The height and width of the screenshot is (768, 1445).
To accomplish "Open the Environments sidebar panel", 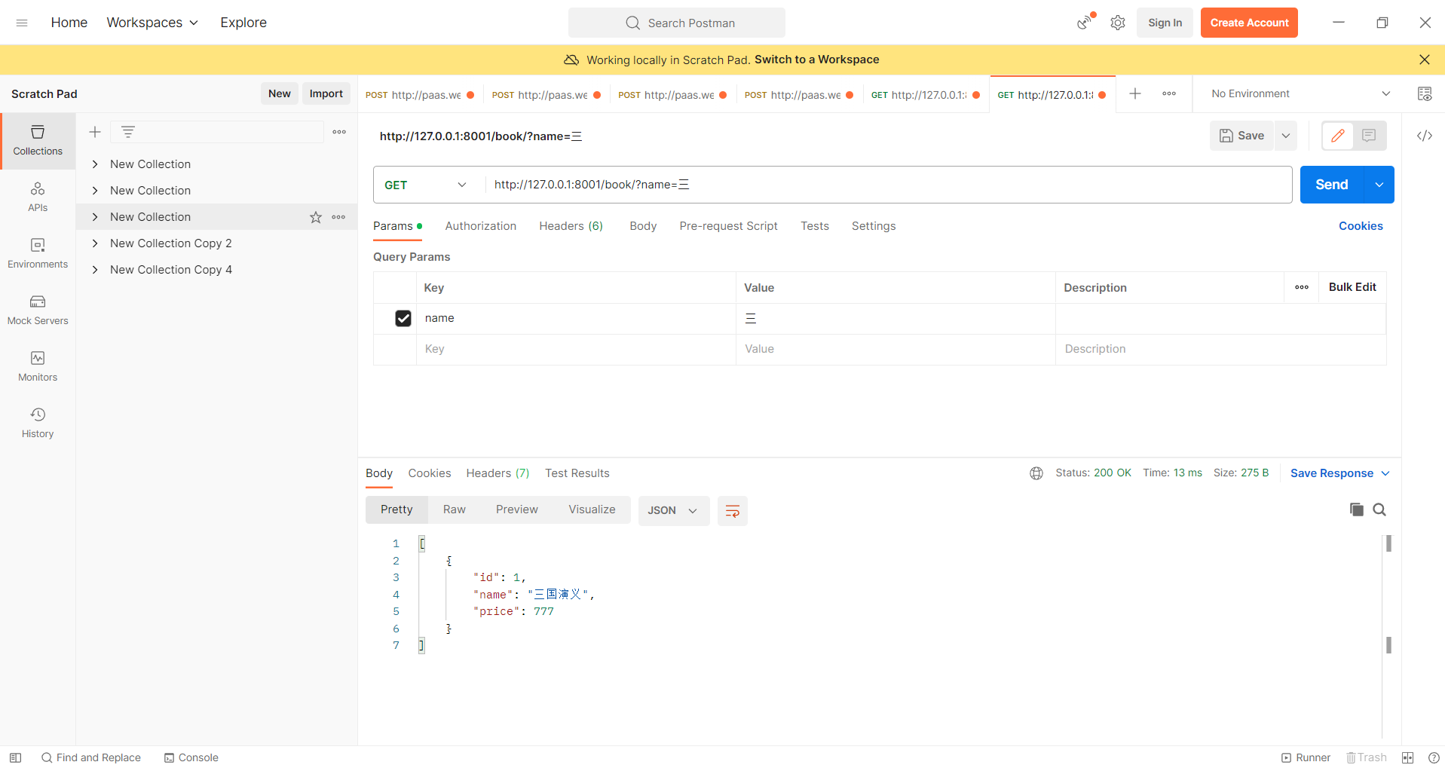I will pos(38,253).
